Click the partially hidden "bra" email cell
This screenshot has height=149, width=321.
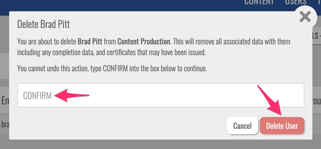click(5, 124)
